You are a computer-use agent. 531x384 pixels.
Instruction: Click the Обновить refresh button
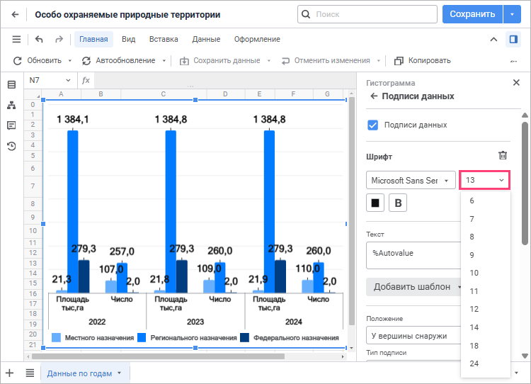(x=38, y=61)
